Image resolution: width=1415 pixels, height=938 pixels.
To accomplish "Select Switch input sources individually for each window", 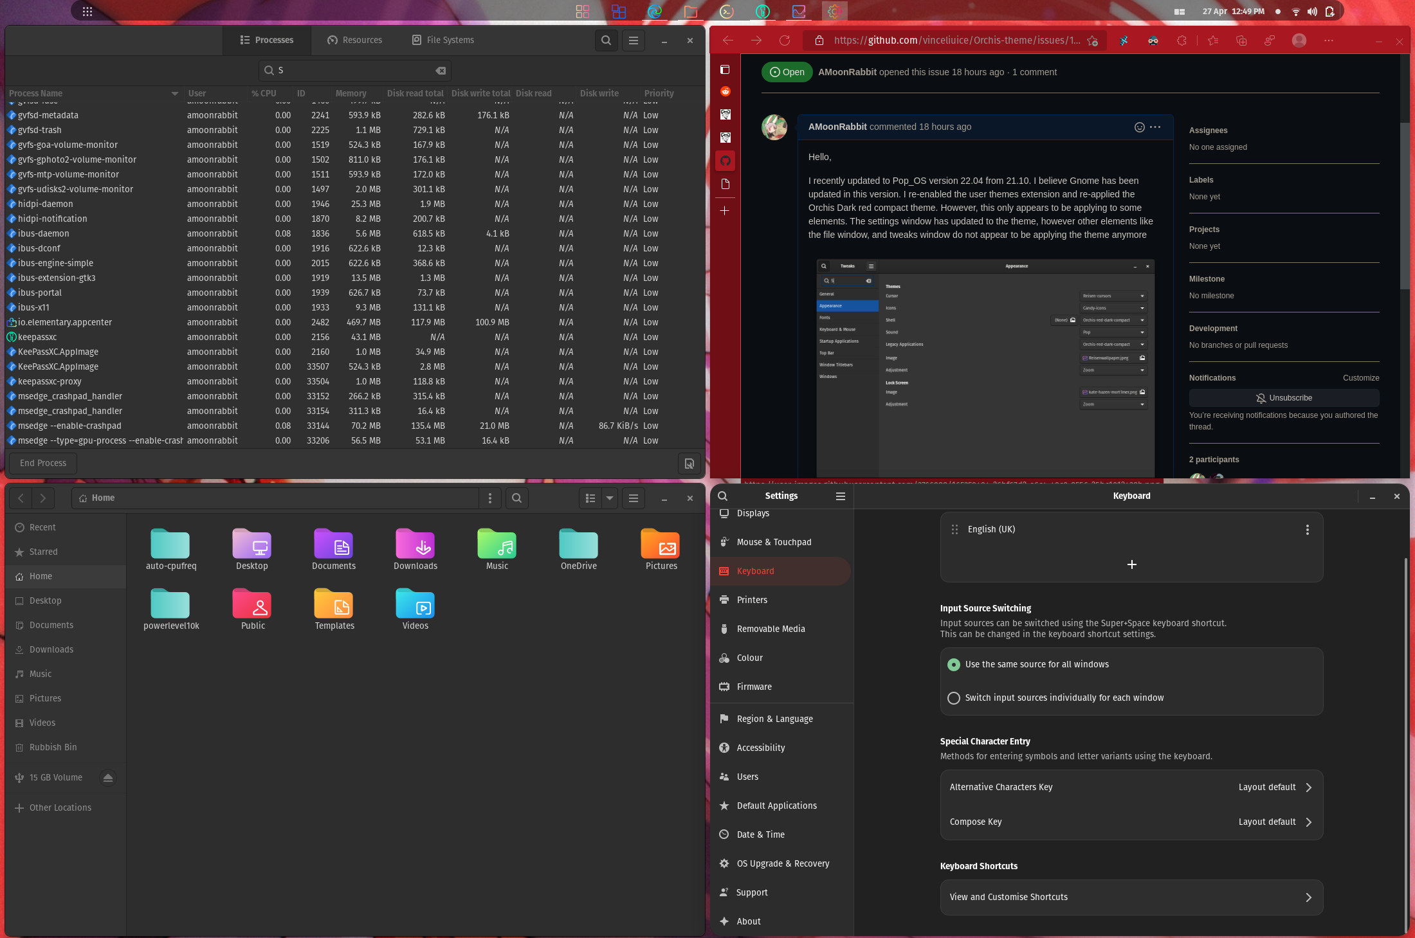I will (x=954, y=698).
